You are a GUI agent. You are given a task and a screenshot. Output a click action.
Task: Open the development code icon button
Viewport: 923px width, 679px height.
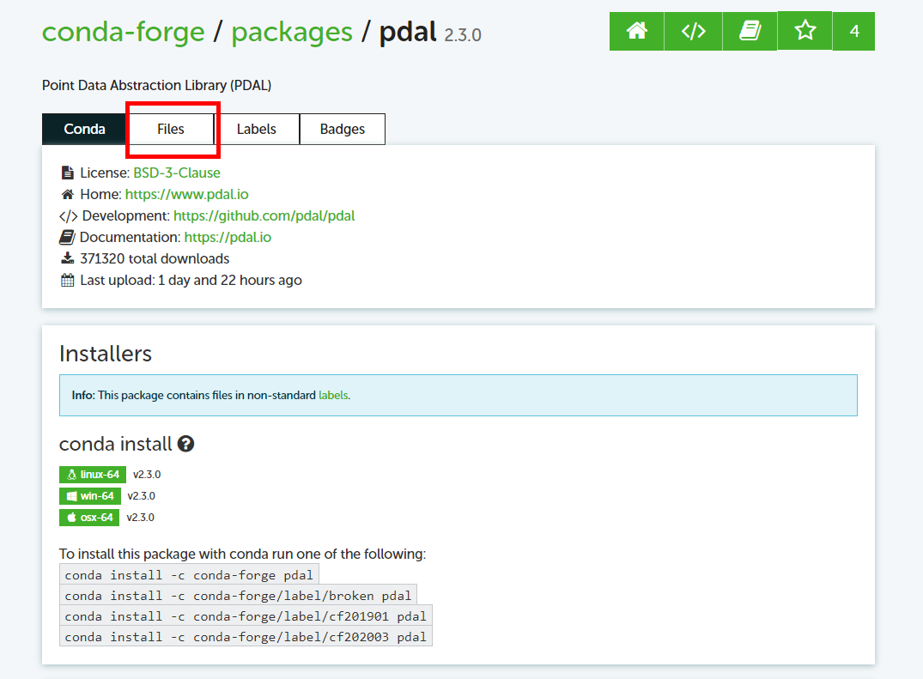point(693,32)
